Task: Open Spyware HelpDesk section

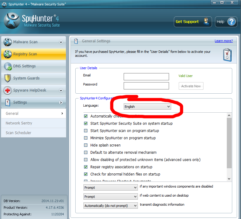Action: [x=34, y=90]
